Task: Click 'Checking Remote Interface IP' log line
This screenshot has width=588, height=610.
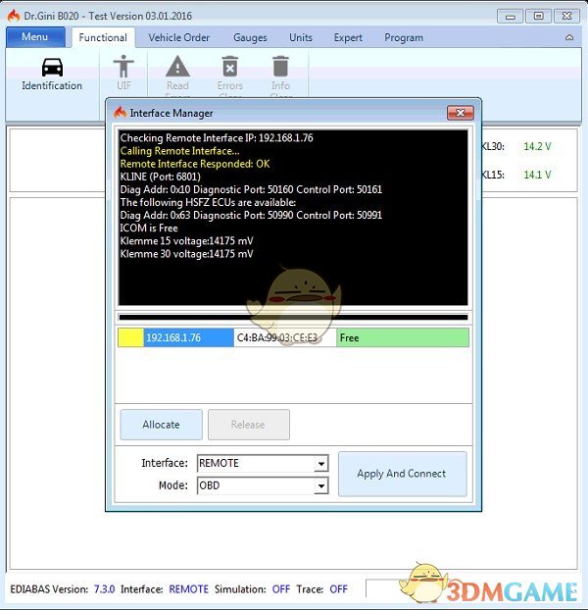Action: pyautogui.click(x=217, y=138)
